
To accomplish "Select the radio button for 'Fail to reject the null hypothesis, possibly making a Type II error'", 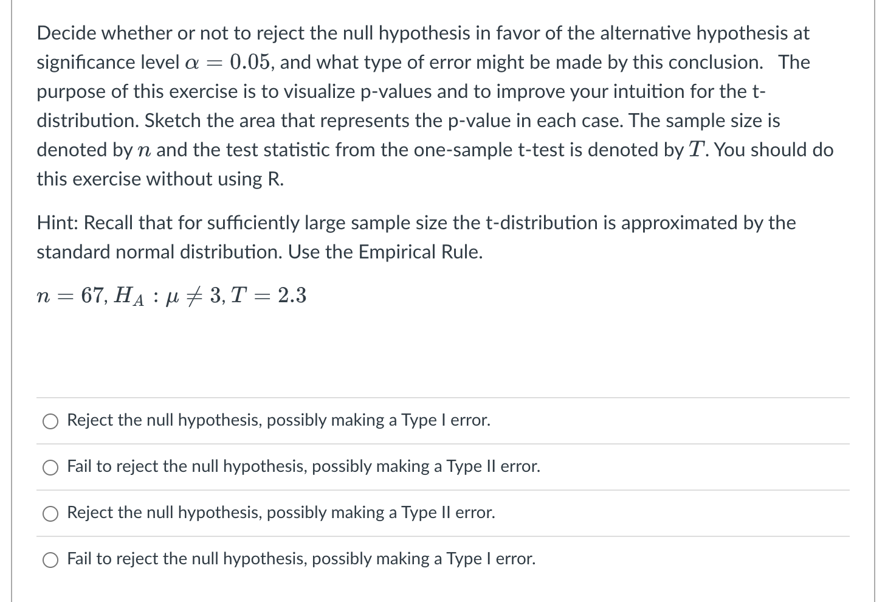I will [x=50, y=467].
